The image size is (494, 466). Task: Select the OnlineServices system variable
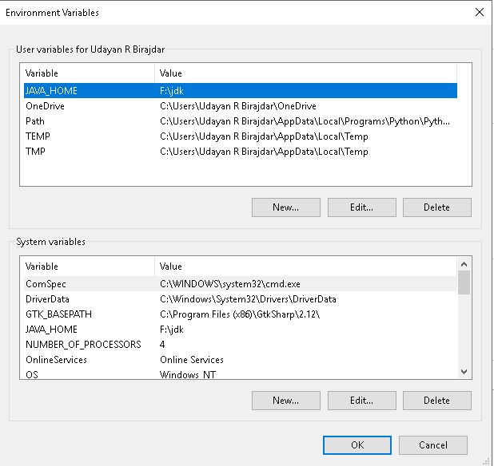pyautogui.click(x=241, y=359)
